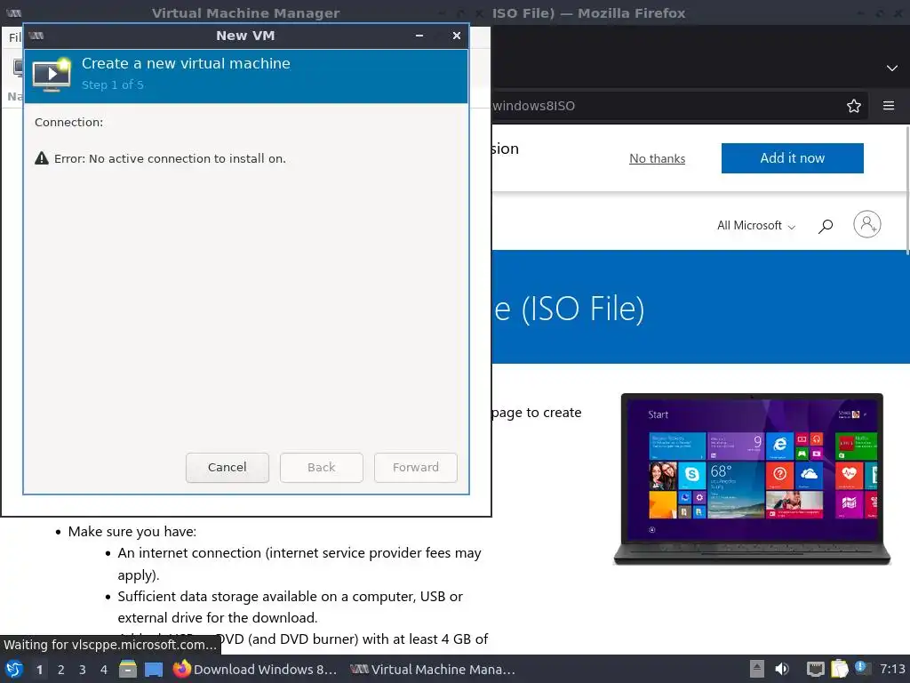This screenshot has width=910, height=683.
Task: Click the 'Error: No active connection' message
Action: [x=170, y=158]
